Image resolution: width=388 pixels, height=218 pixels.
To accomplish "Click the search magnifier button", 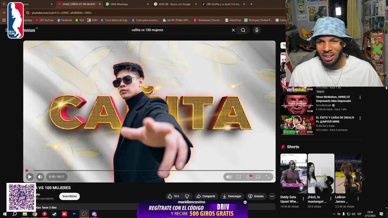I will tap(243, 30).
